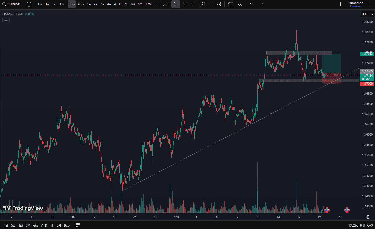
Task: Click the UTC+3 clock timezone button
Action: coord(360,225)
